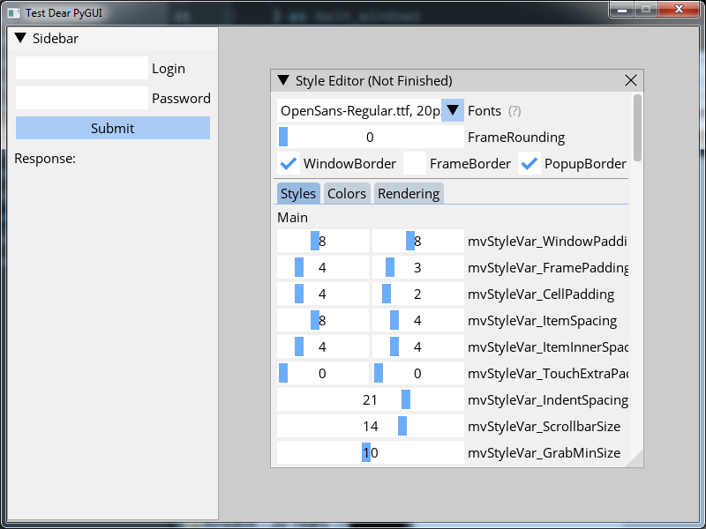Click the second ItemSpacing slider showing 4
This screenshot has width=706, height=529.
(x=417, y=320)
